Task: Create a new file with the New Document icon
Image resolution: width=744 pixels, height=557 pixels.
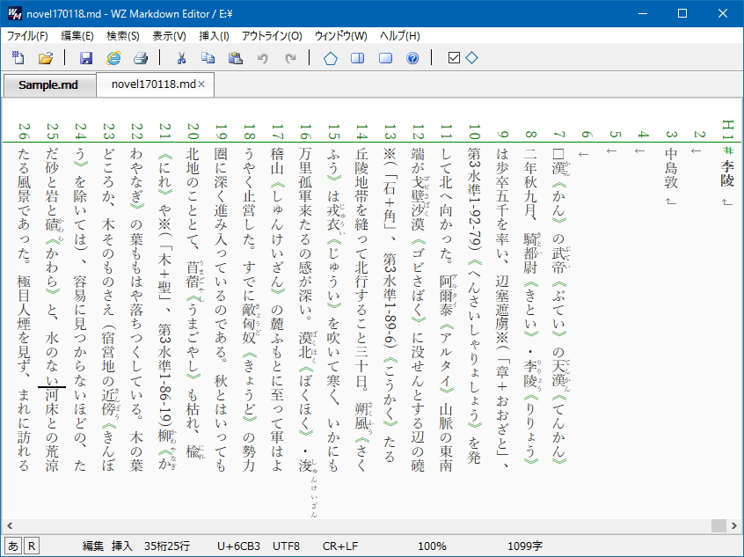Action: click(18, 58)
